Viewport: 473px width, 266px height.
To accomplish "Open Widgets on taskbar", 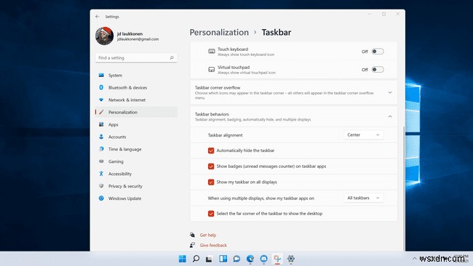I will [223, 259].
